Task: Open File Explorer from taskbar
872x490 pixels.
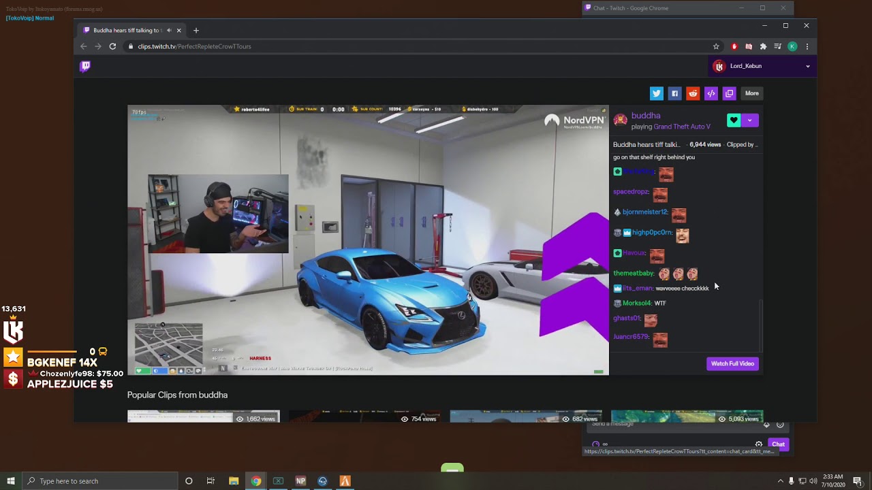Action: click(234, 481)
